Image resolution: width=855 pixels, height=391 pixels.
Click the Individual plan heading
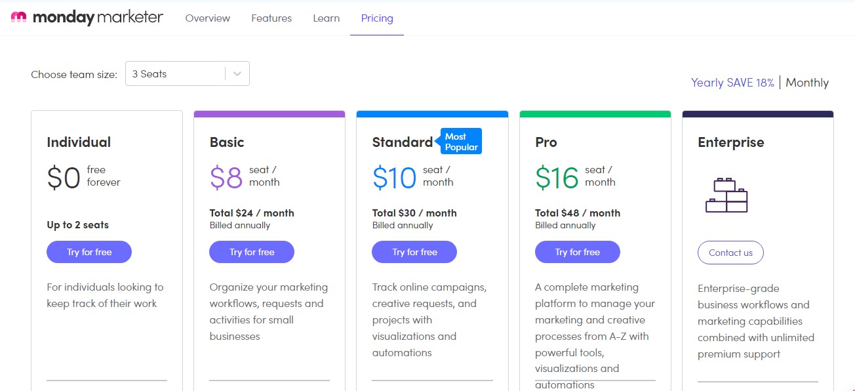coord(79,142)
